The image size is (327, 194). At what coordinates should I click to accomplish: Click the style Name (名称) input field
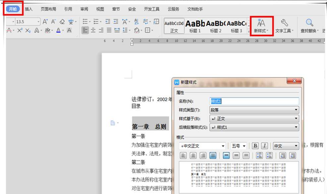pos(254,101)
